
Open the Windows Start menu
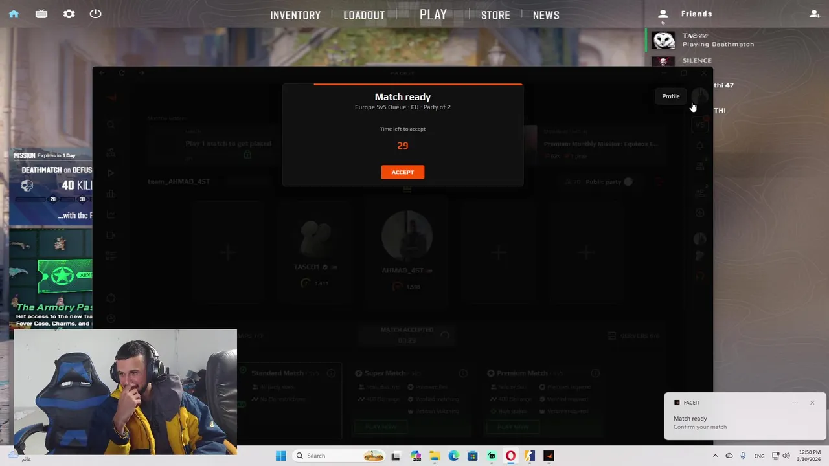tap(280, 456)
